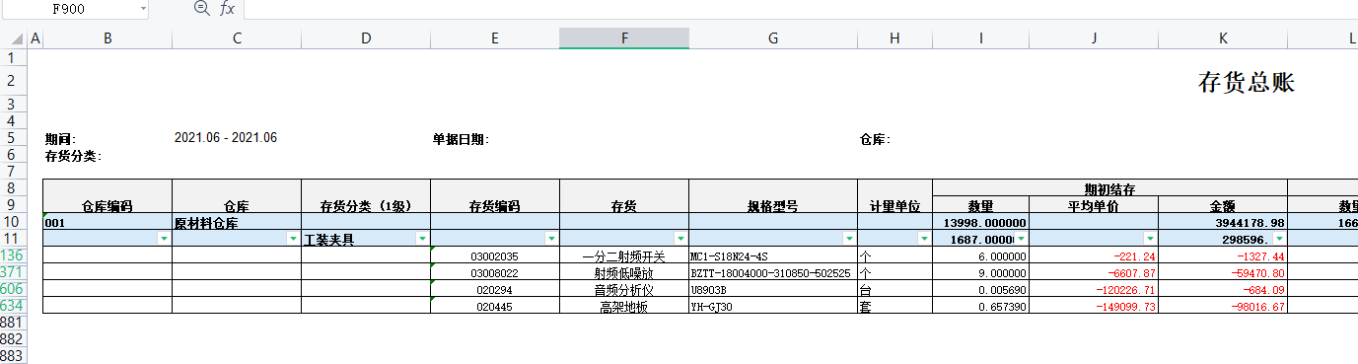Open the Name Box dropdown arrow
The image size is (1358, 364).
pos(143,9)
